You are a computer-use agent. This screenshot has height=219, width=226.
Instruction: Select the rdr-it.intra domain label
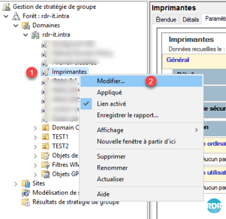(x=56, y=34)
